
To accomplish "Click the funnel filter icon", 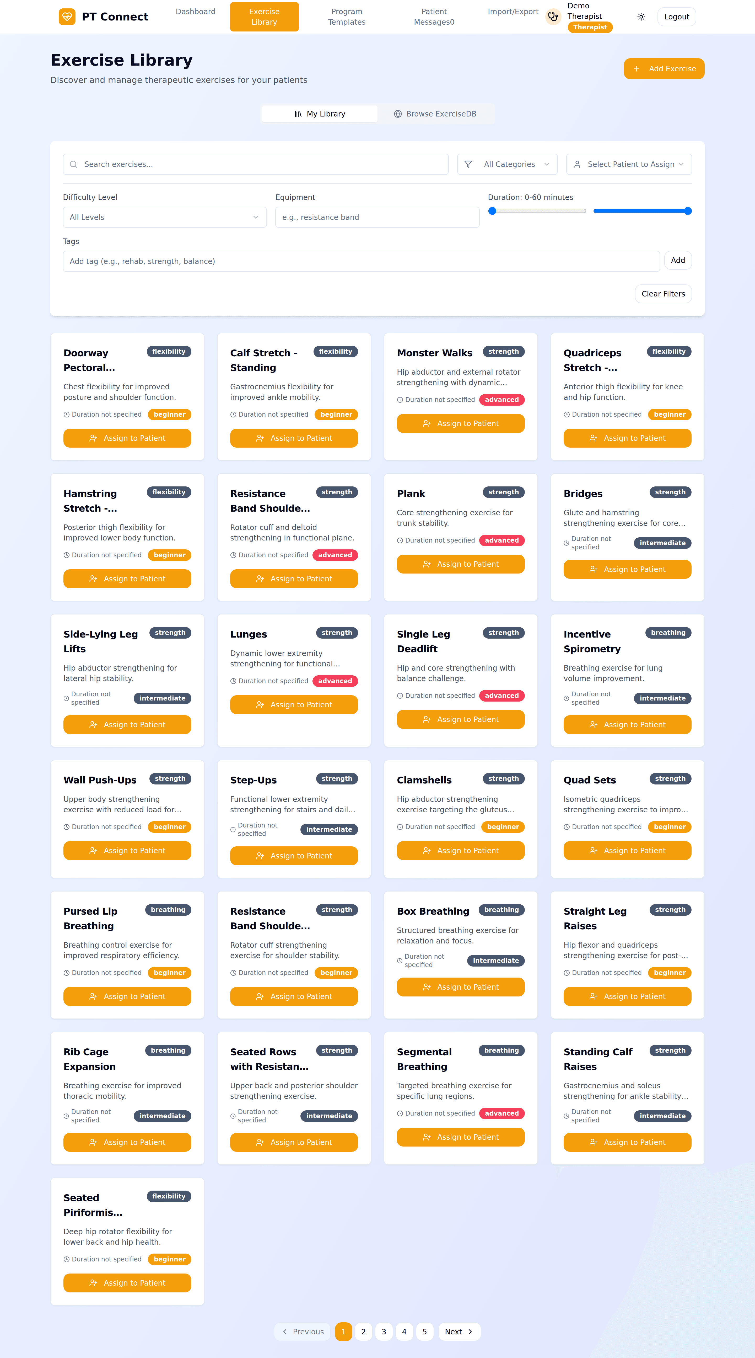I will pos(468,165).
